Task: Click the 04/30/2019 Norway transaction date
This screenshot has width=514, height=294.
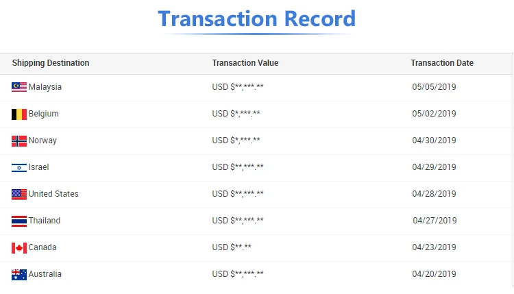Action: 434,140
